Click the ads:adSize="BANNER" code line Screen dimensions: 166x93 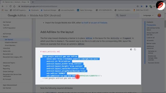[56, 73]
